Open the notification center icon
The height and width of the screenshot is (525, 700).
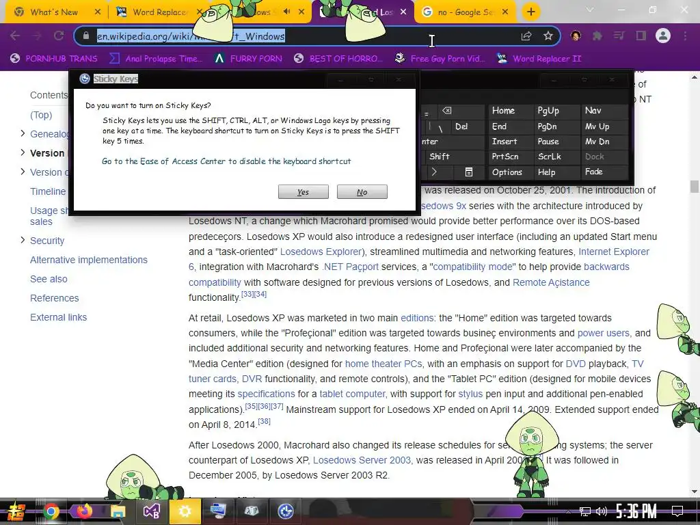click(x=677, y=511)
